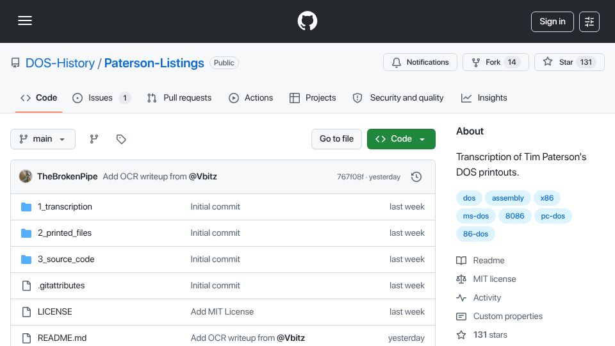This screenshot has width=615, height=346.
Task: Open the hamburger navigation menu
Action: click(25, 21)
